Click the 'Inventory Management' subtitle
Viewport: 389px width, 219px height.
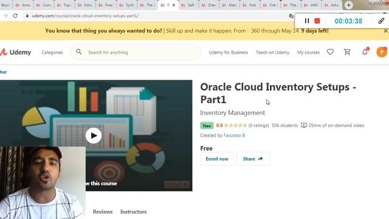tap(232, 113)
